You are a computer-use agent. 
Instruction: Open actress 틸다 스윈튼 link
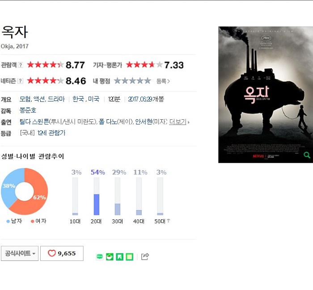(34, 122)
